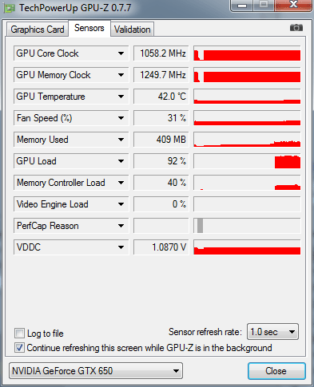Click the camera screenshot icon

296,28
